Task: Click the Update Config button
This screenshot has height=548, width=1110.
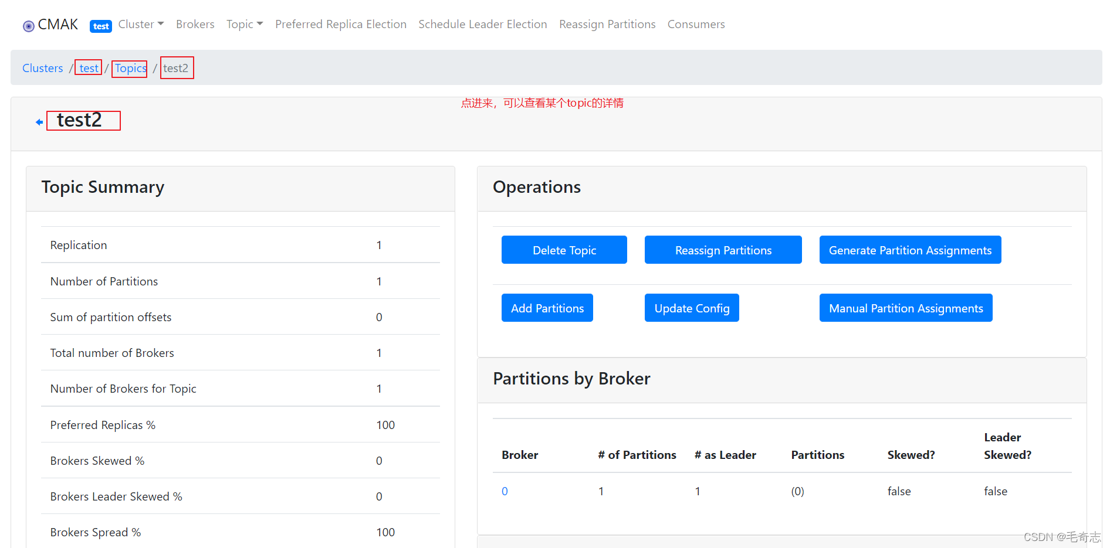Action: 692,308
